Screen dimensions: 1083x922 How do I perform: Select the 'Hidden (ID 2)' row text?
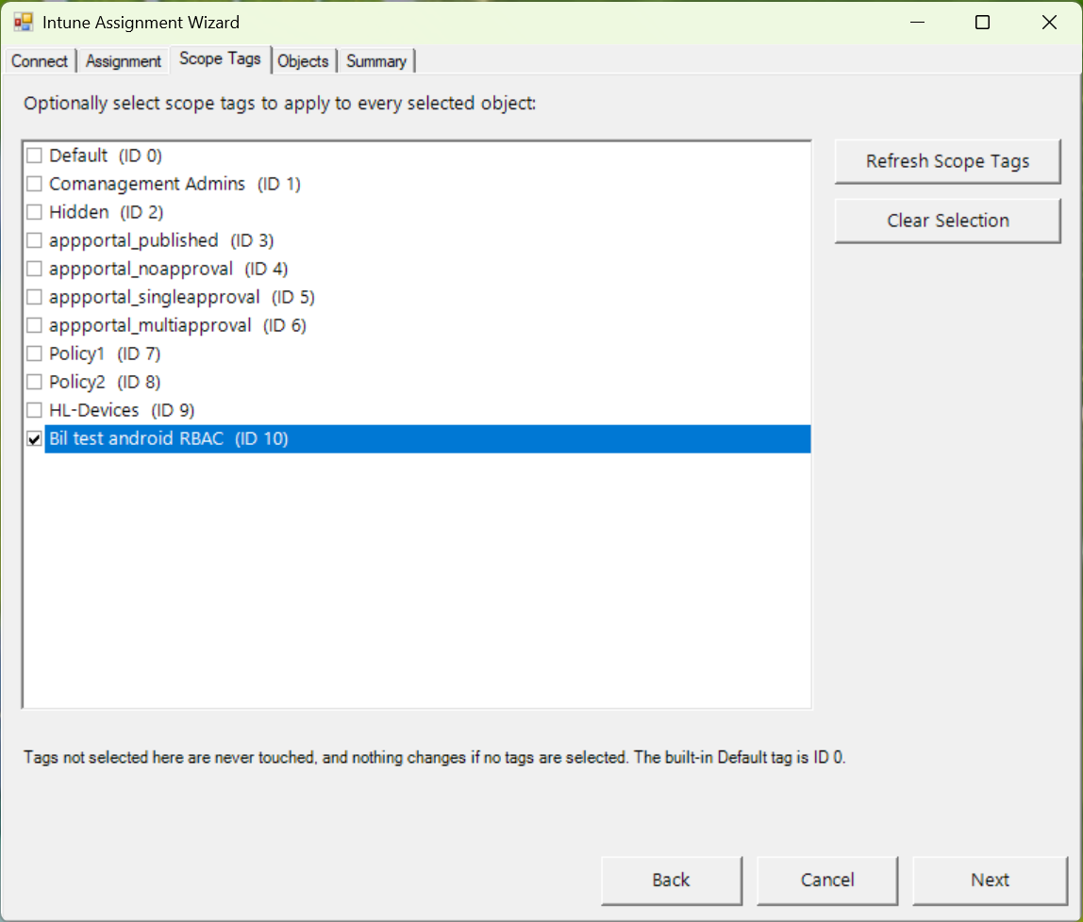coord(107,212)
